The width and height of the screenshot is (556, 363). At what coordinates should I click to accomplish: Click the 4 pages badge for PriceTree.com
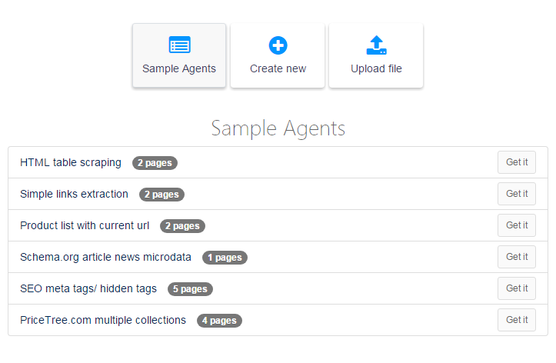pos(219,321)
